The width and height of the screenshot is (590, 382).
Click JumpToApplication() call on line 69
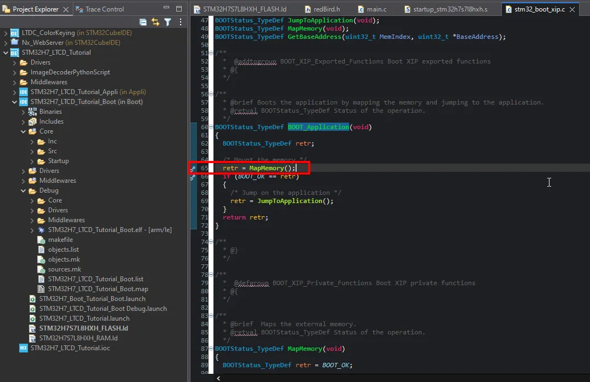pos(296,201)
